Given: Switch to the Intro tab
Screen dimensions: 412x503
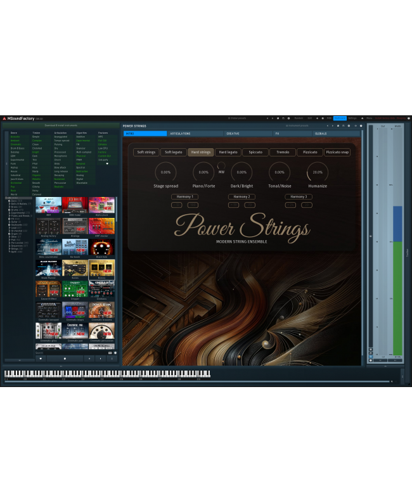Looking at the screenshot, I should pos(145,134).
